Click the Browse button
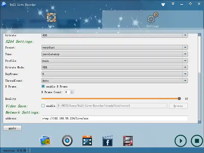The width and height of the screenshot is (204, 153). pyautogui.click(x=178, y=106)
